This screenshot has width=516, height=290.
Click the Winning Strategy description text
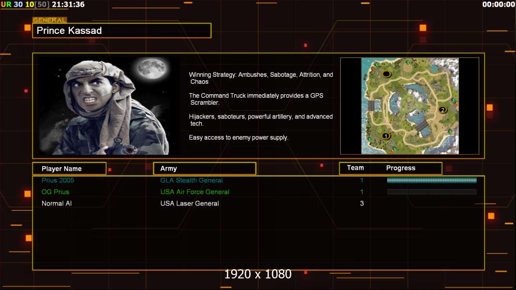click(x=261, y=78)
